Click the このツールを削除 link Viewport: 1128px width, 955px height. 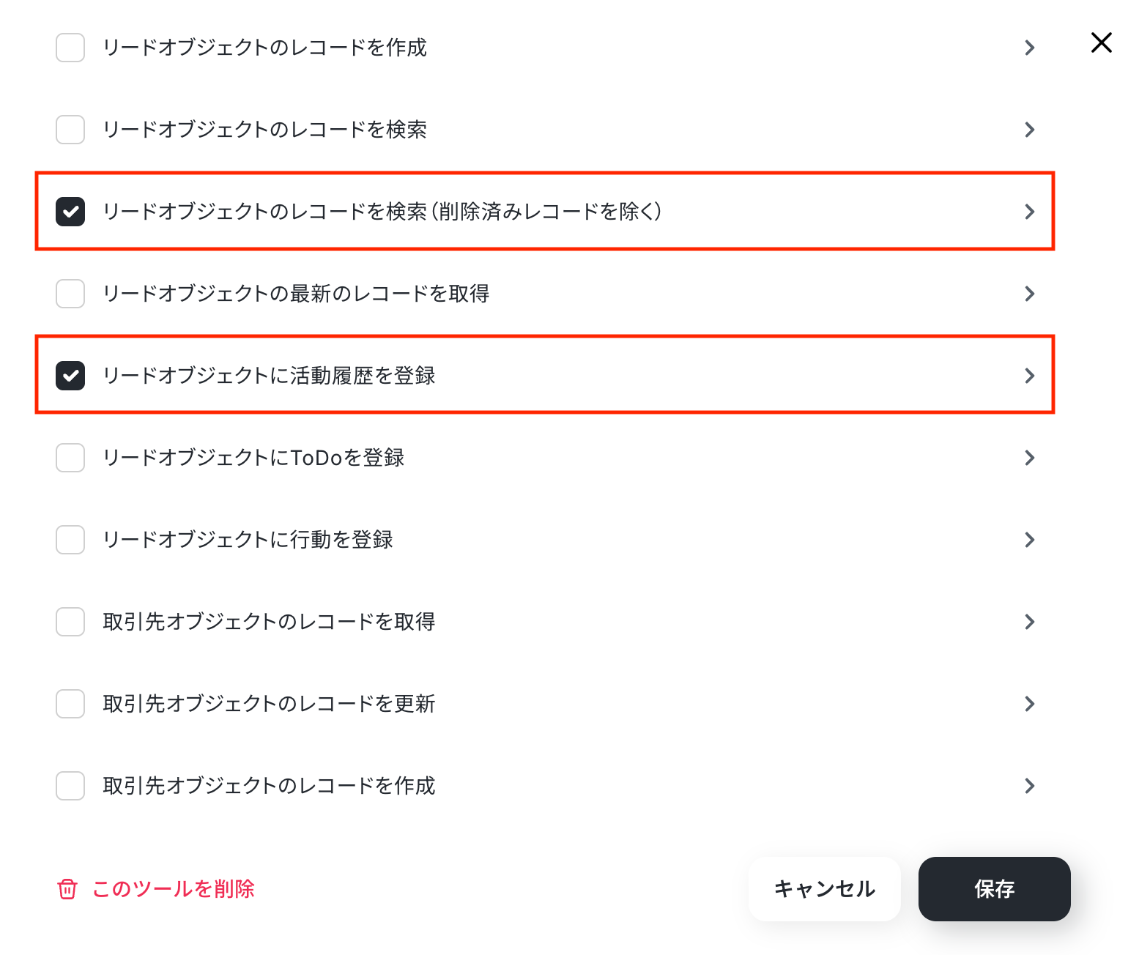174,889
